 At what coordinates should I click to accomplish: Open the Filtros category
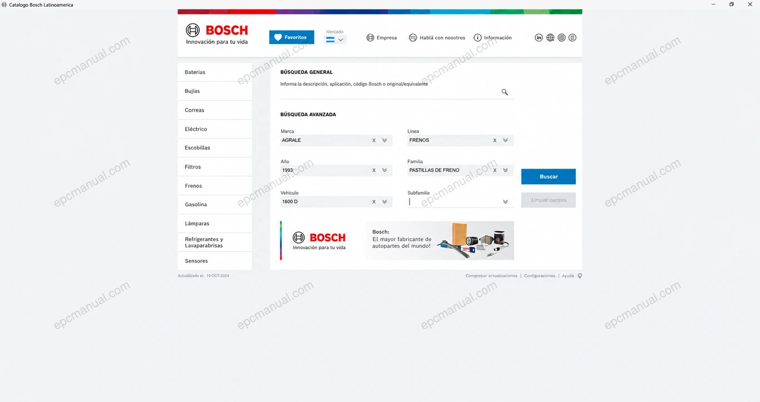click(x=215, y=167)
